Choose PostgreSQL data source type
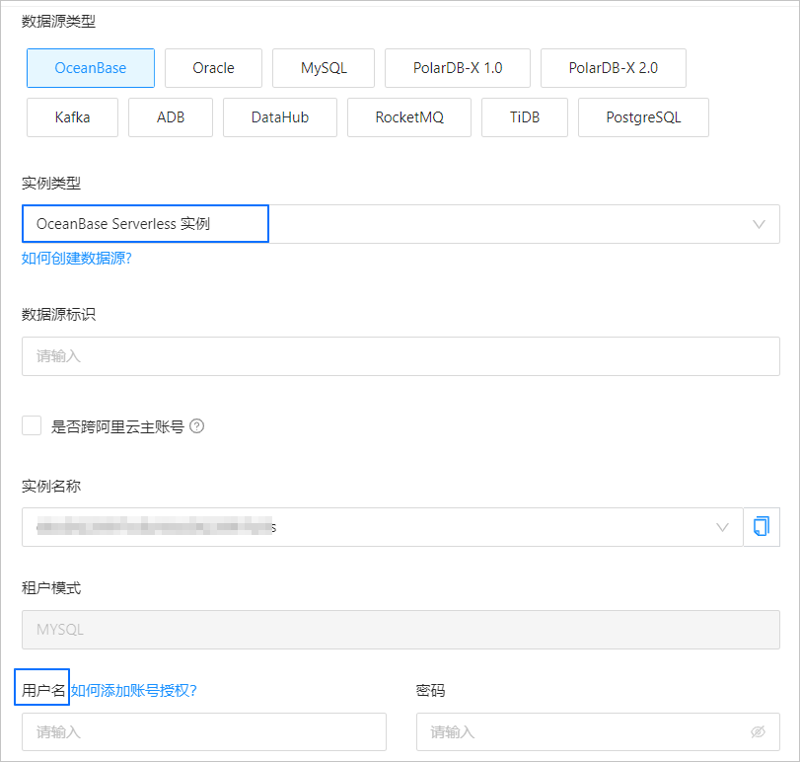 coord(643,117)
